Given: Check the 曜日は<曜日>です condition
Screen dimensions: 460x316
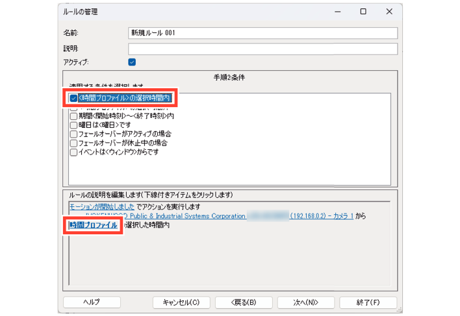Looking at the screenshot, I should click(73, 125).
